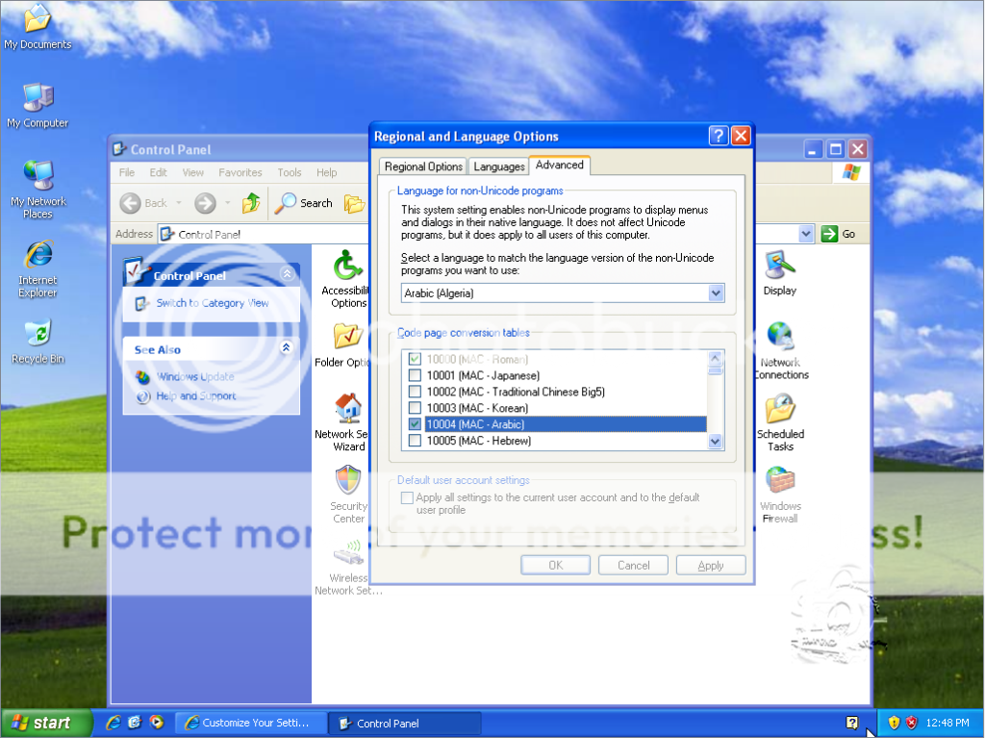Click Folders icon in Control Panel toolbar

click(x=354, y=203)
